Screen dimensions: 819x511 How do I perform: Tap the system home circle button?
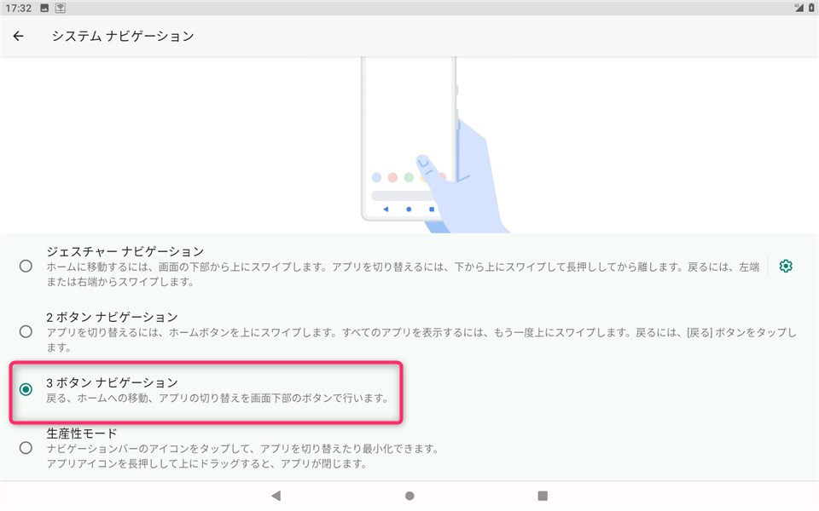409,496
